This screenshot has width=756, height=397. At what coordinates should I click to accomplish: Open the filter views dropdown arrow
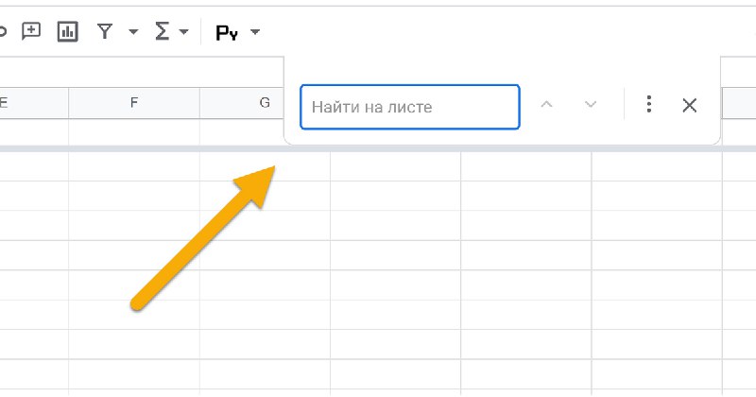pyautogui.click(x=133, y=32)
